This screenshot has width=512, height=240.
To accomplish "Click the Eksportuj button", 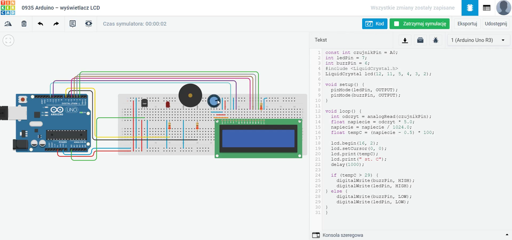I will point(467,24).
